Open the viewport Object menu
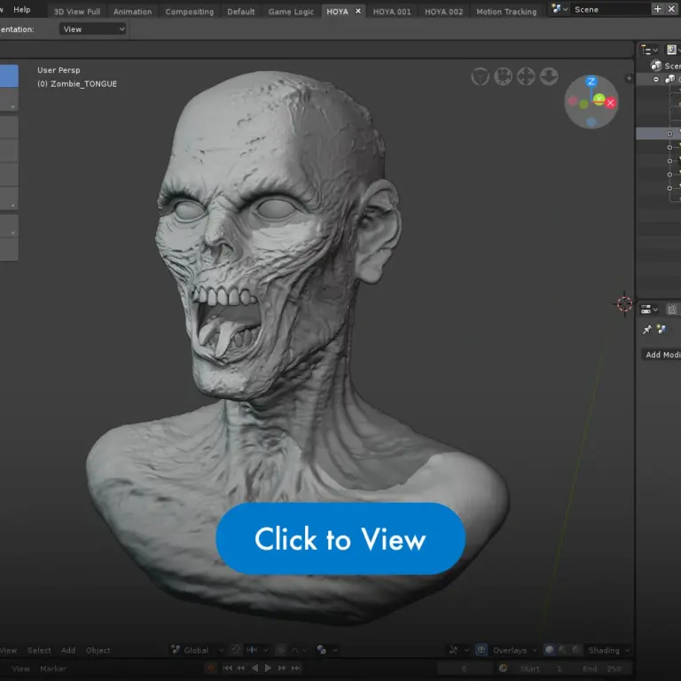This screenshot has width=681, height=681. pos(98,650)
